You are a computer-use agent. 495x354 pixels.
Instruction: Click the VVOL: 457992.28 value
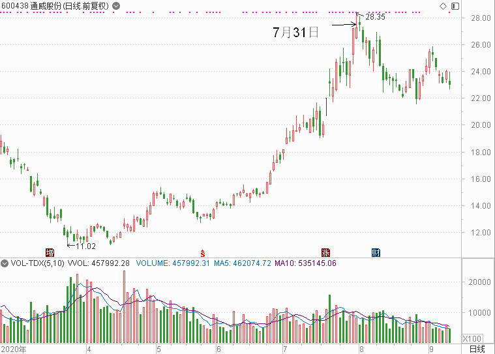[x=99, y=263]
